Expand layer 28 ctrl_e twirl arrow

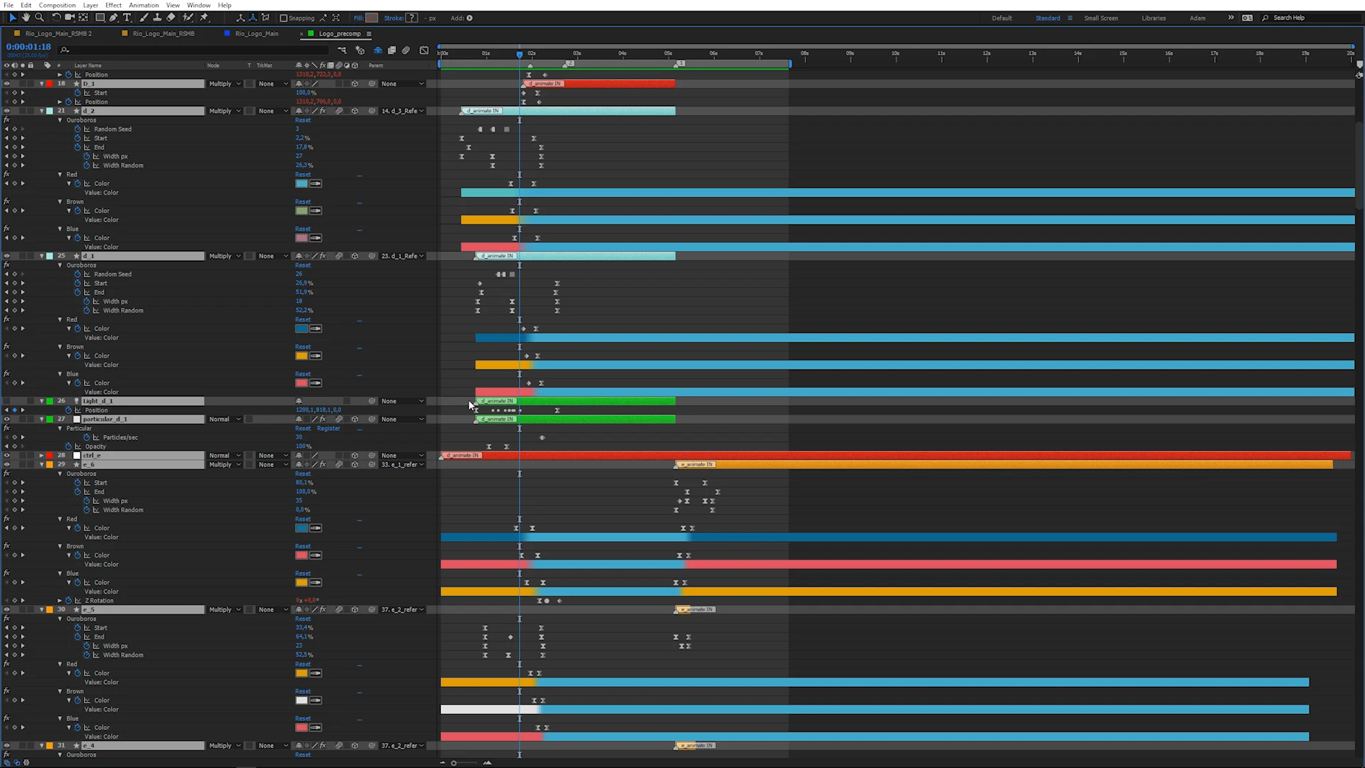click(41, 456)
